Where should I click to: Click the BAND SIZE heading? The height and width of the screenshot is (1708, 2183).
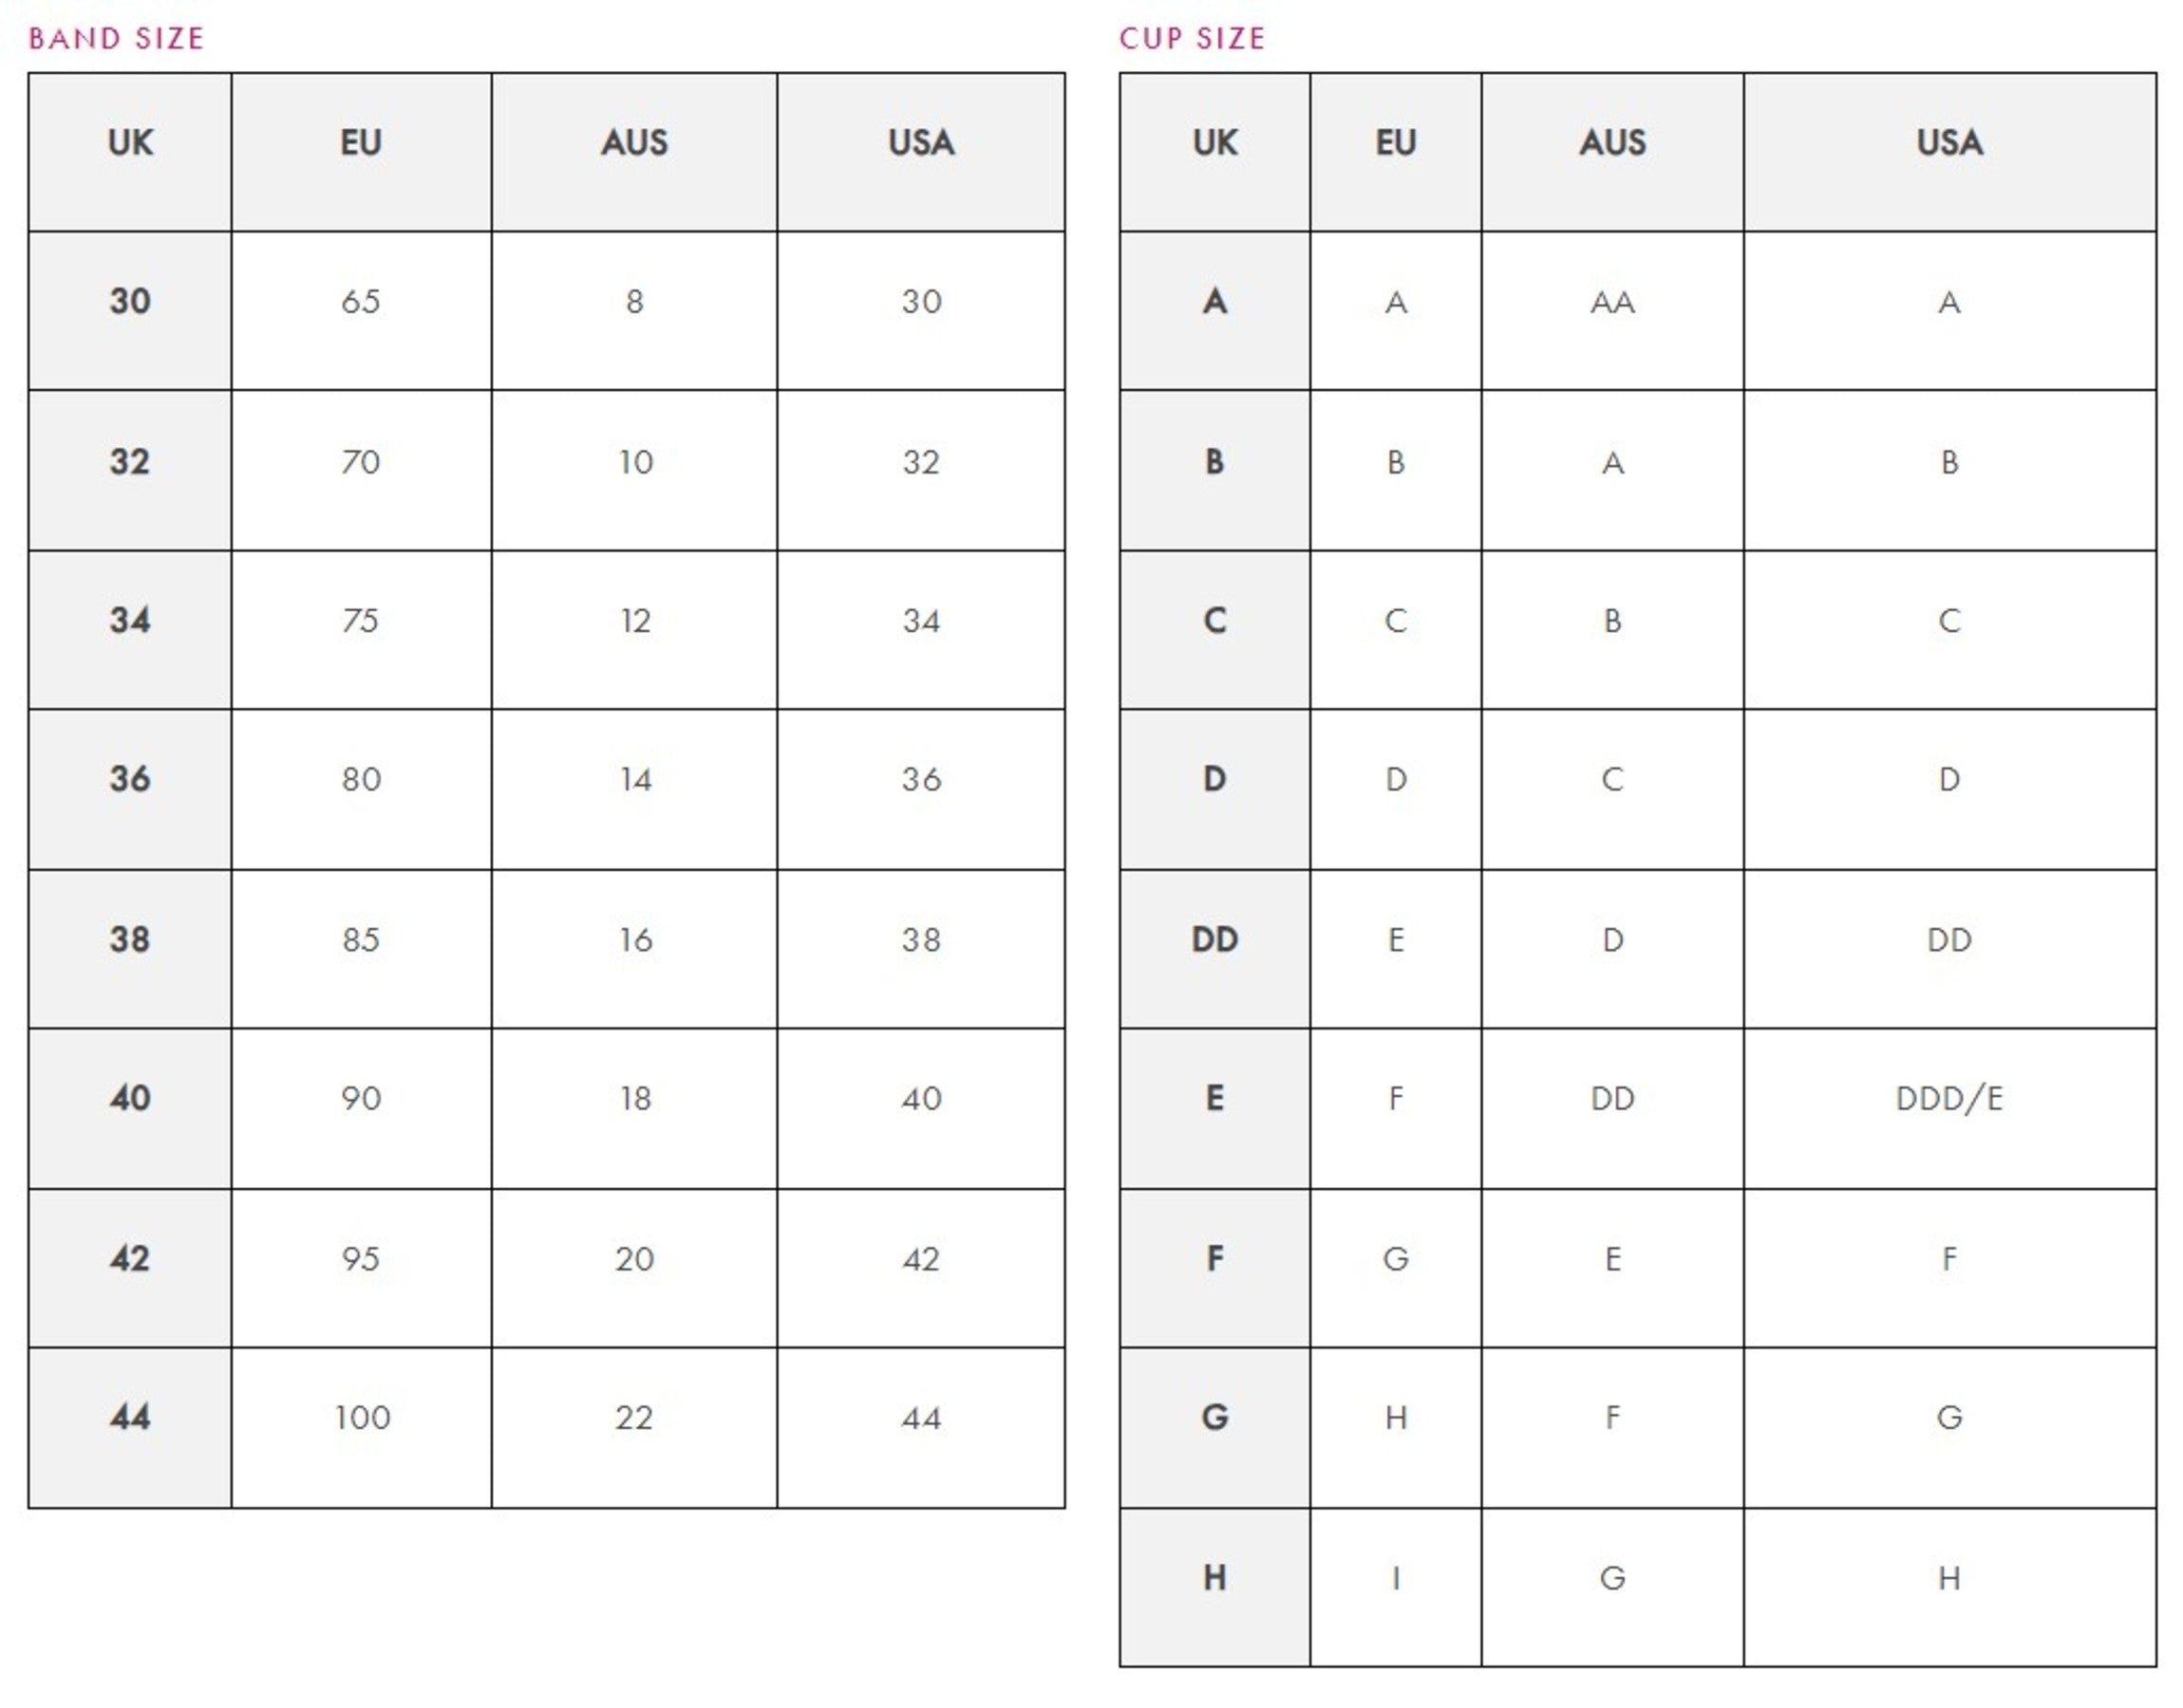click(116, 38)
